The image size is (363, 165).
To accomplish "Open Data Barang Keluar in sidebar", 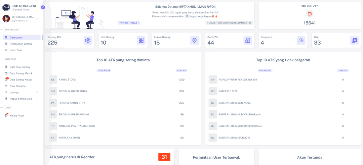I will point(21,80).
